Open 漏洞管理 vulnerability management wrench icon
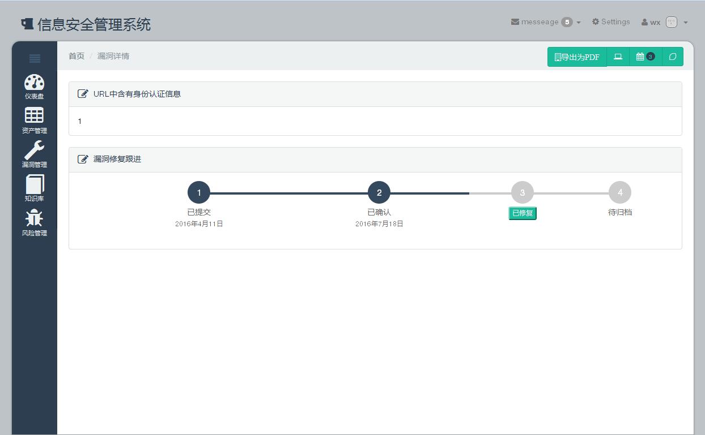The width and height of the screenshot is (705, 435). tap(35, 150)
